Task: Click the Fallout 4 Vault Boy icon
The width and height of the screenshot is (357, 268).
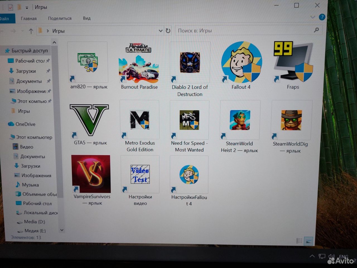Action: pos(242,62)
